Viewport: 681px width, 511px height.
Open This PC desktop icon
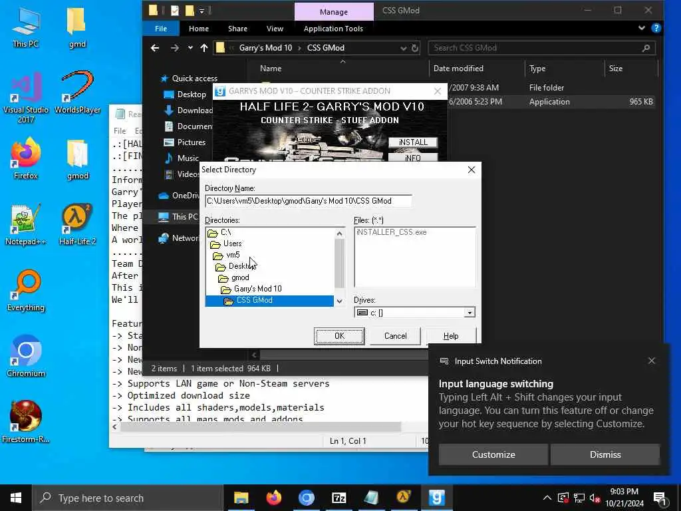(x=26, y=27)
